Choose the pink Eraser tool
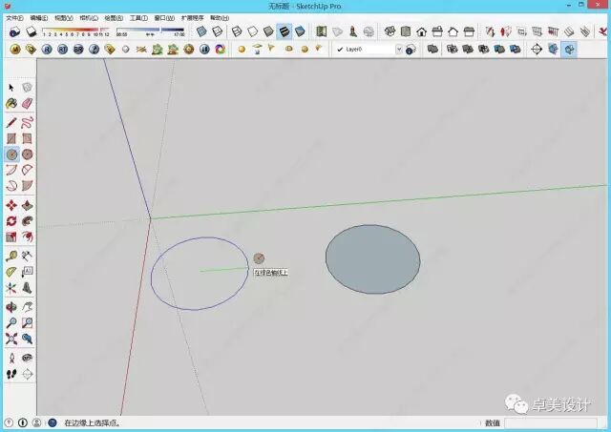Image resolution: width=611 pixels, height=432 pixels. click(x=28, y=104)
